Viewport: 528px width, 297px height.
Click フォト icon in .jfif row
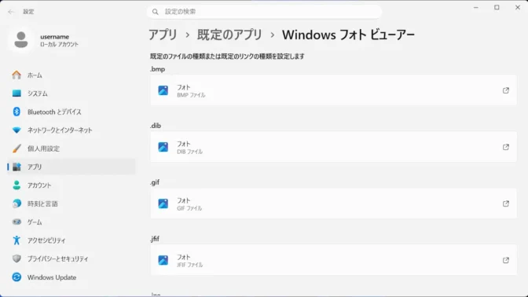point(163,260)
